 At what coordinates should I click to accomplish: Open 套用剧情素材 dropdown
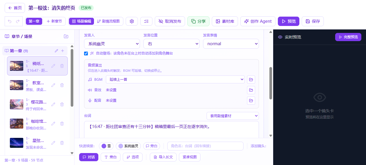[x=233, y=116]
